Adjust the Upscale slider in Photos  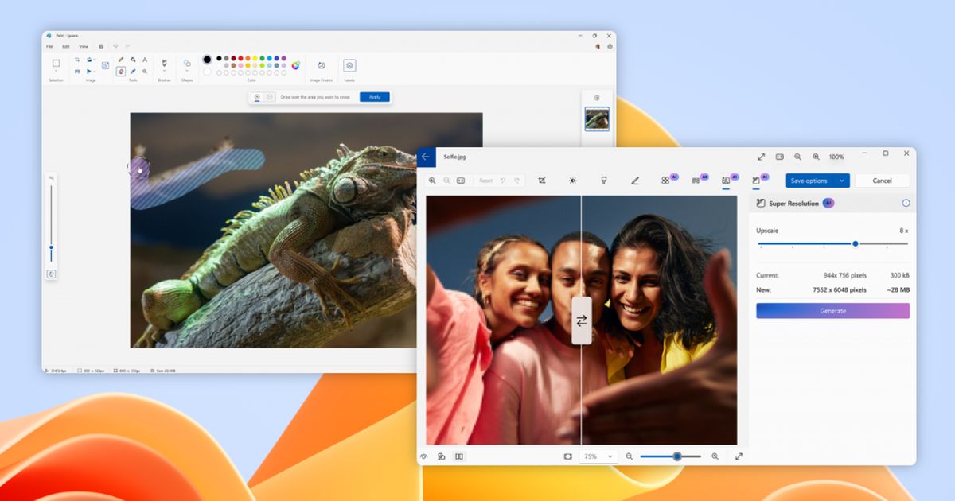[832, 244]
